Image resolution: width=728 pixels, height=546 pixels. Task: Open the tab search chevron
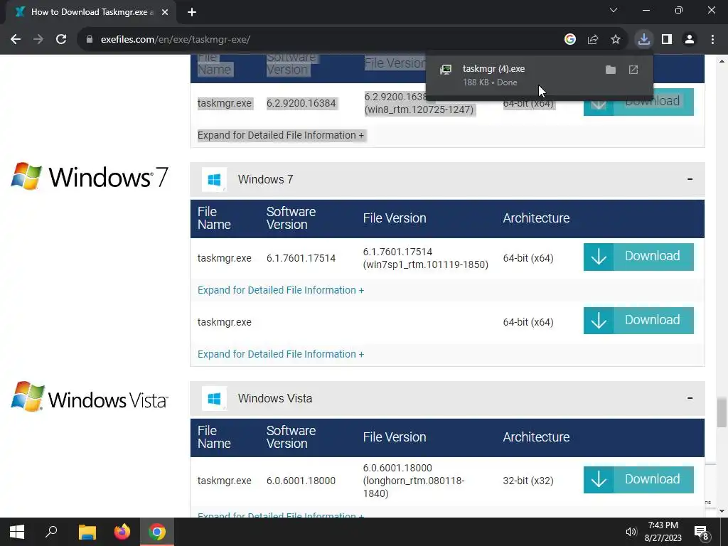click(614, 10)
